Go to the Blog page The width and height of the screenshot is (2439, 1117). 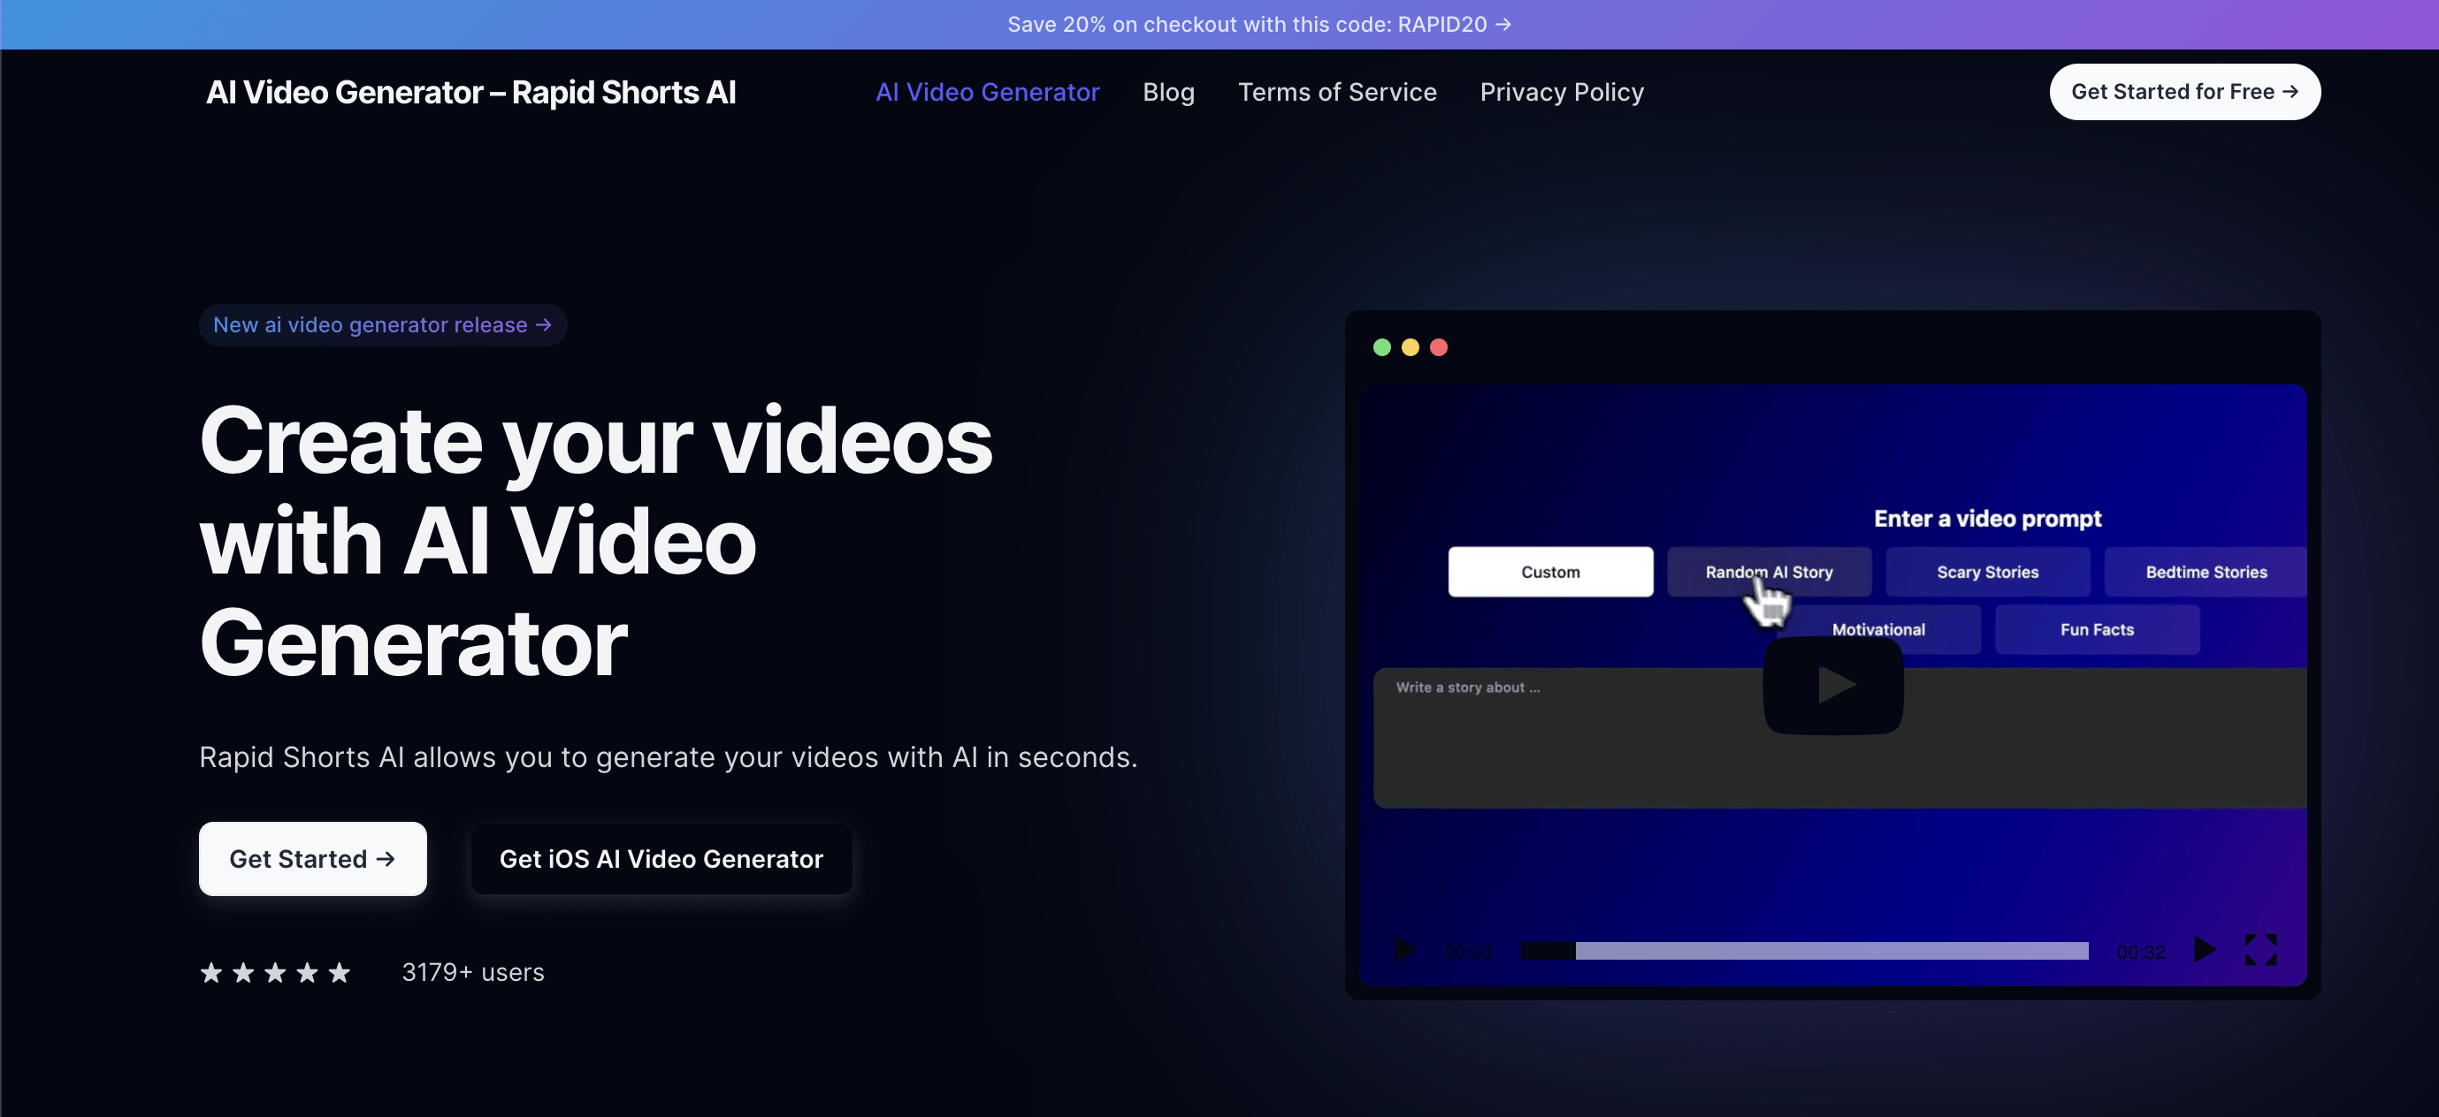[x=1167, y=92]
